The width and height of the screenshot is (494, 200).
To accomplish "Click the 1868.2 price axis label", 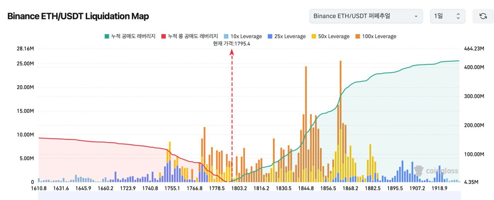I will click(350, 188).
